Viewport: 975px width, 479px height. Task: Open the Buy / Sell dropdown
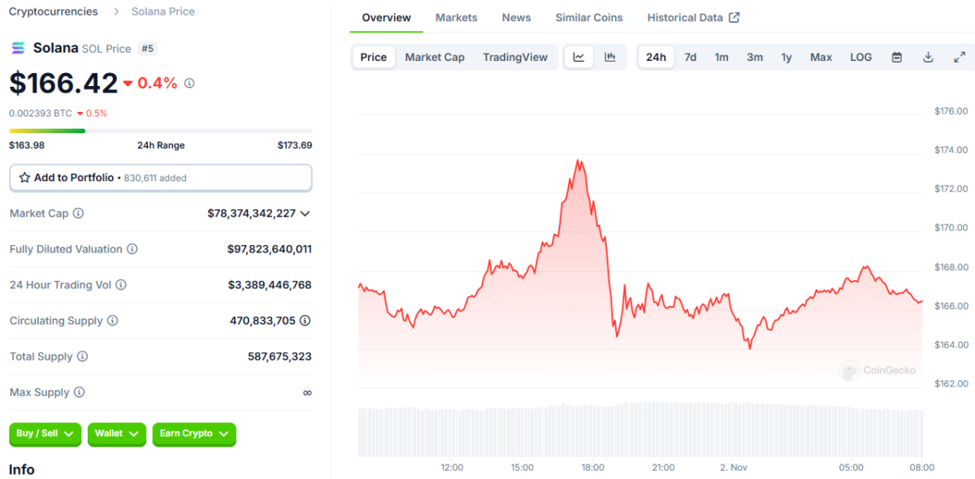(45, 434)
